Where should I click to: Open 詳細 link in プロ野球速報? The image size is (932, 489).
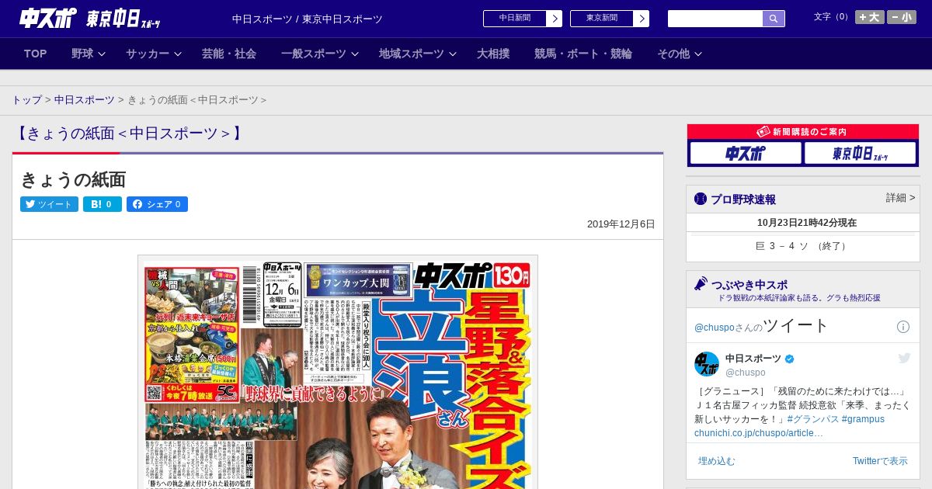click(900, 198)
